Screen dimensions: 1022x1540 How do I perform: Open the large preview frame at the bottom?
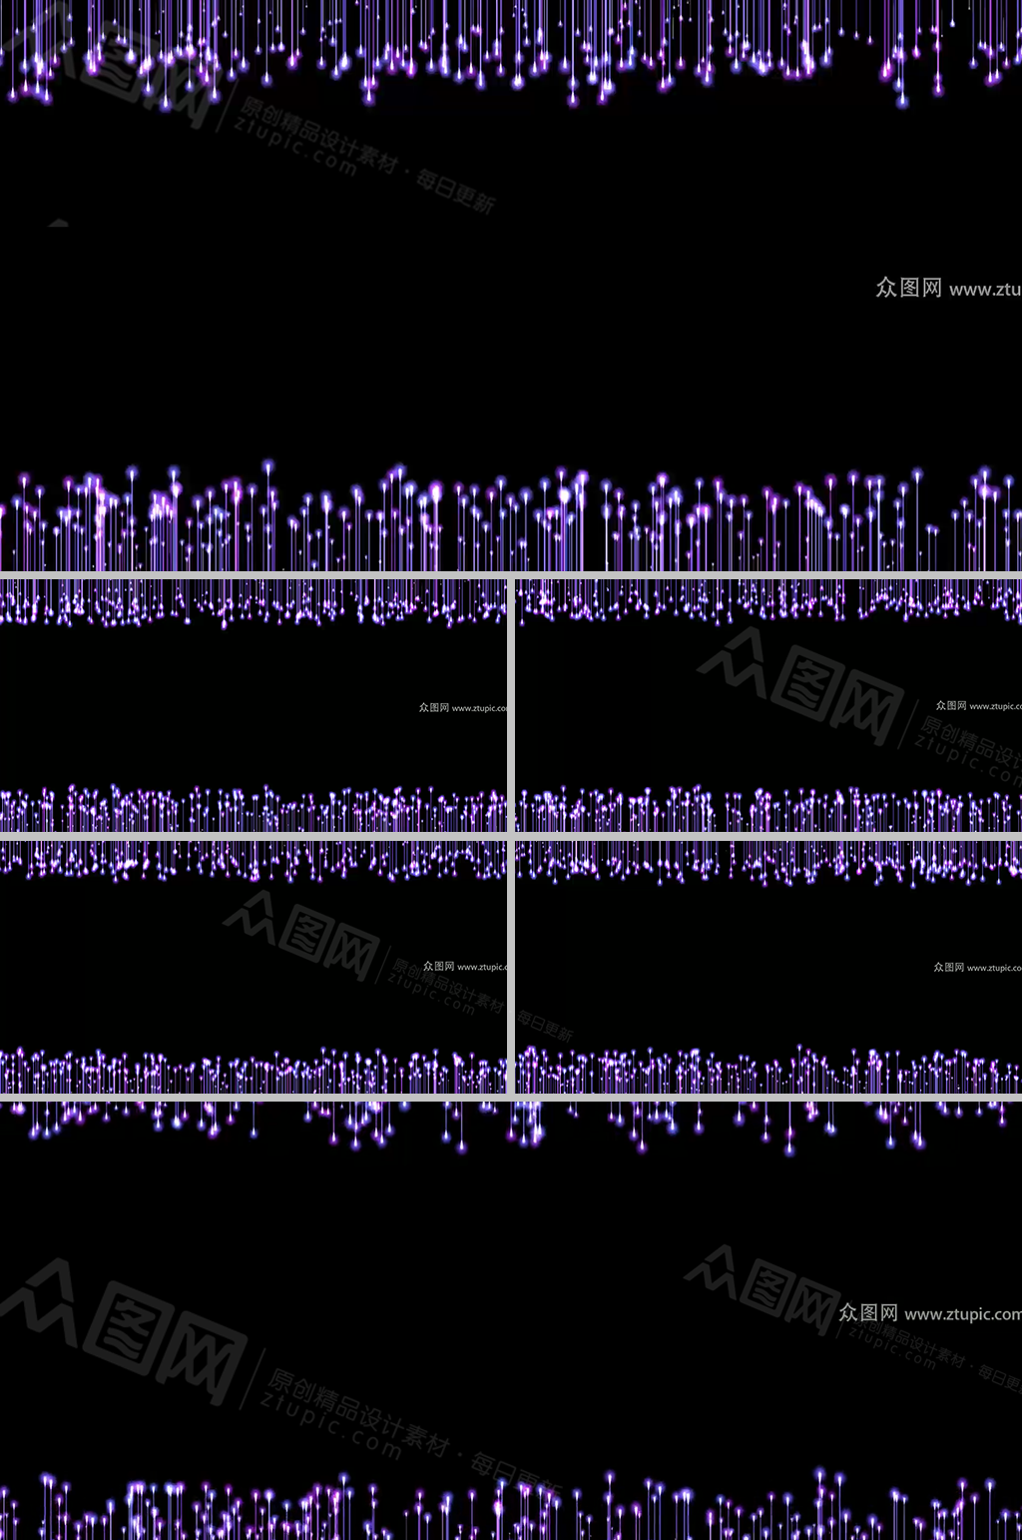point(511,1320)
